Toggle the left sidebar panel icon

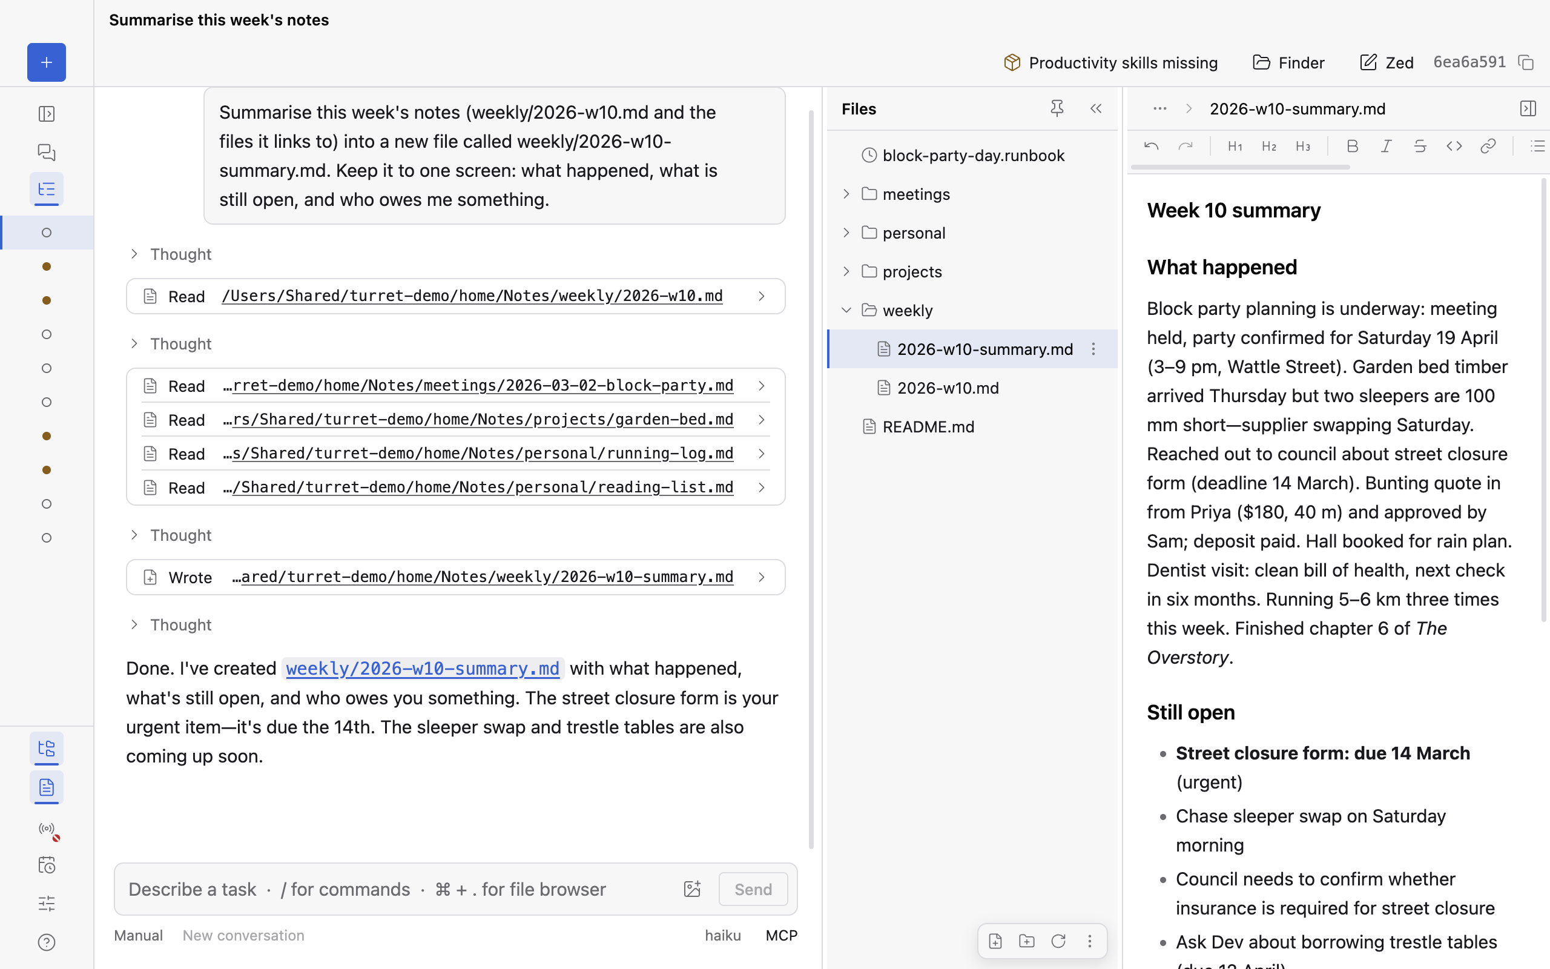pos(46,113)
